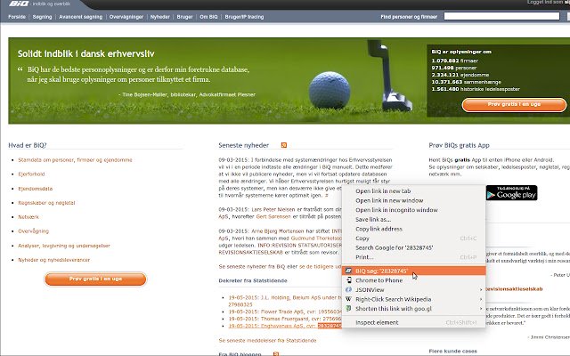Open Om BiQ navigation link
This screenshot has height=356, width=570.
(208, 17)
